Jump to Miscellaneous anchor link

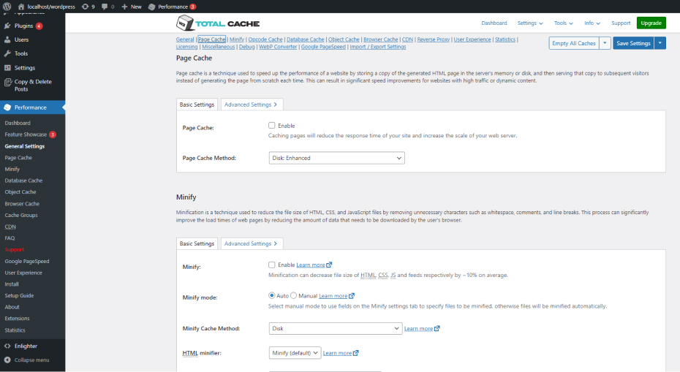218,47
